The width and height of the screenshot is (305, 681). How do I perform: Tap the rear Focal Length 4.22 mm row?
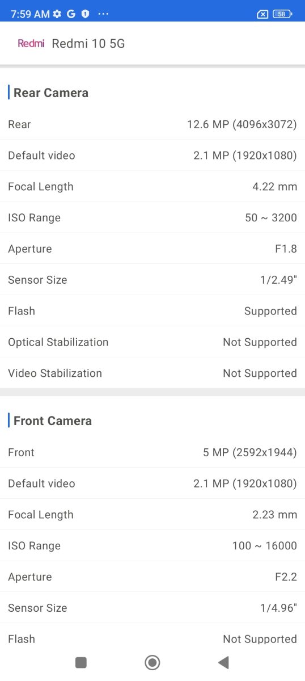(152, 187)
